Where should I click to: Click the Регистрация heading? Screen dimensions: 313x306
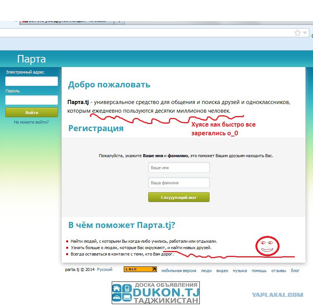tap(96, 129)
